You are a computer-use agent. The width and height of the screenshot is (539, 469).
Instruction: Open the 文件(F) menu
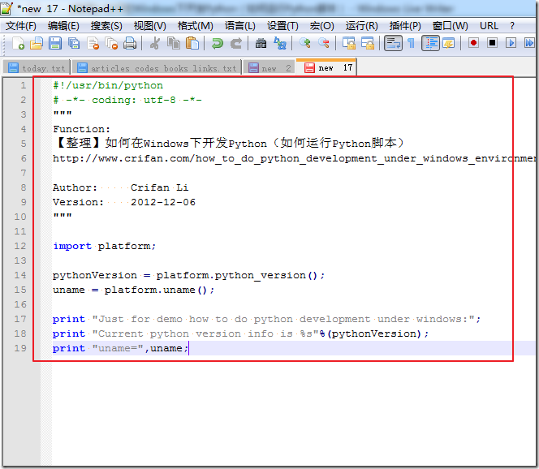click(x=21, y=26)
